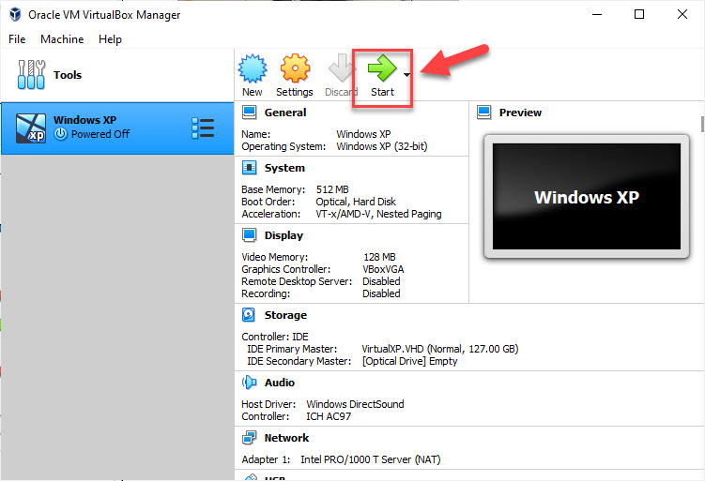Click the VirtualBox logo in title bar
The image size is (705, 481).
tap(15, 14)
